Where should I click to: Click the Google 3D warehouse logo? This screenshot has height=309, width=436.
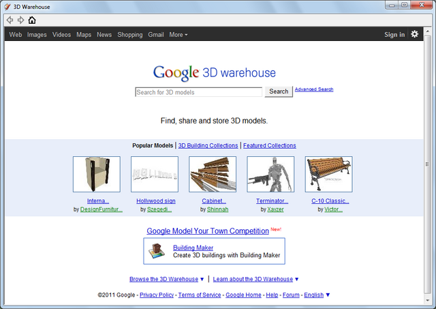214,73
